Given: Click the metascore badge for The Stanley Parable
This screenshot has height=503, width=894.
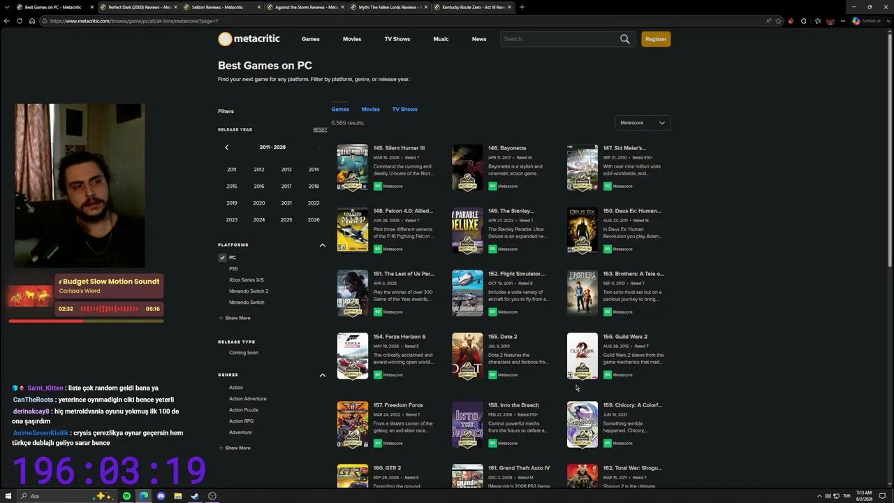Looking at the screenshot, I should pos(492,249).
